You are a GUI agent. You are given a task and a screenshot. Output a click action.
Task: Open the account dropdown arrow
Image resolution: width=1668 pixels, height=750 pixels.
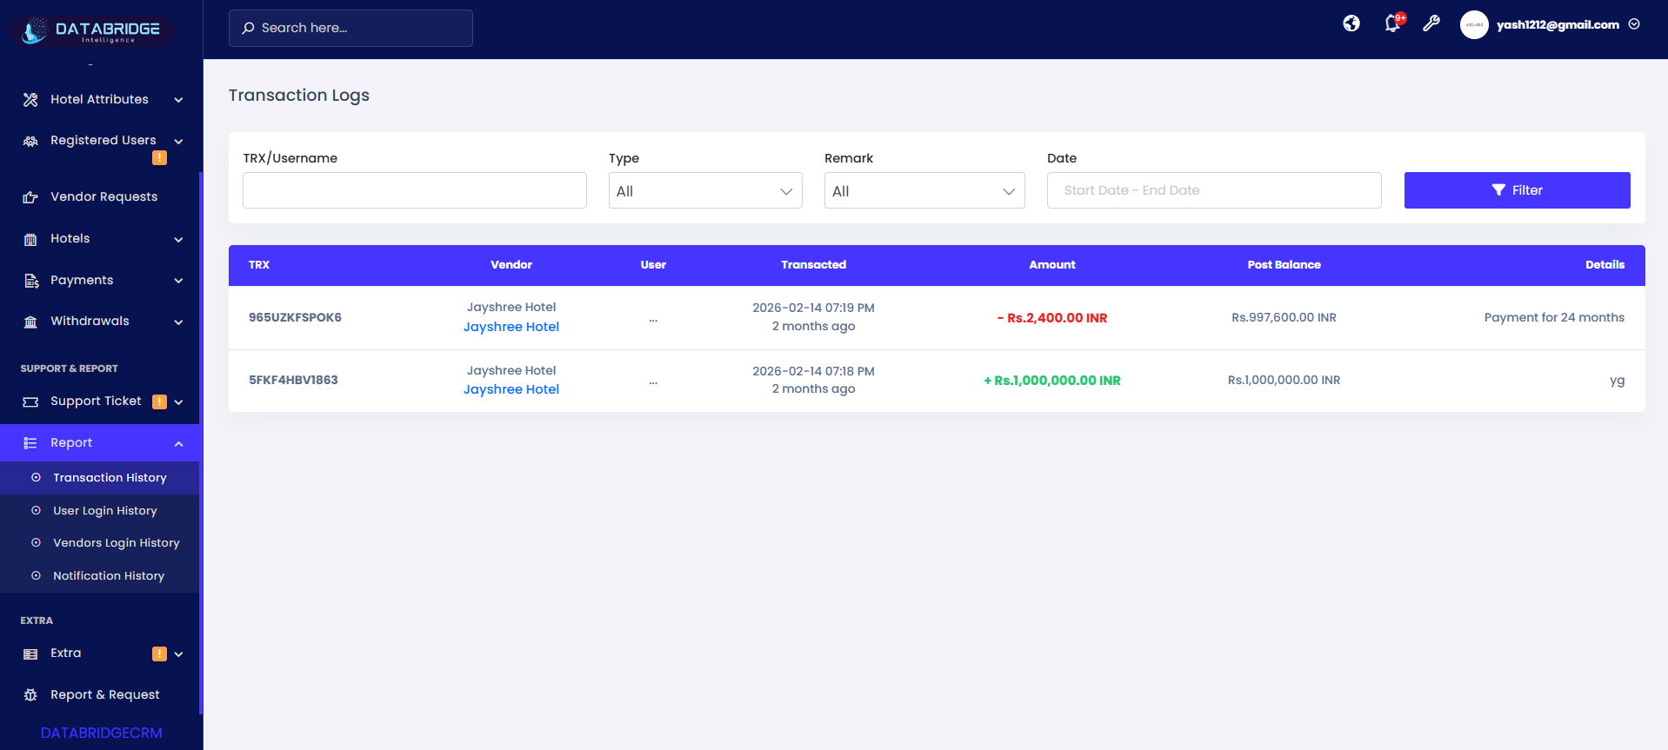(1634, 24)
